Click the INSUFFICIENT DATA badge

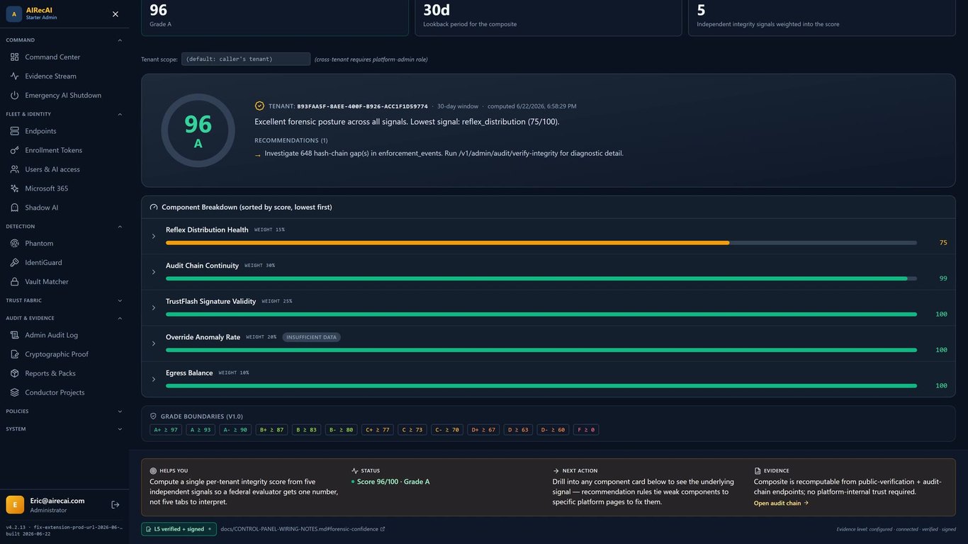[x=311, y=337]
